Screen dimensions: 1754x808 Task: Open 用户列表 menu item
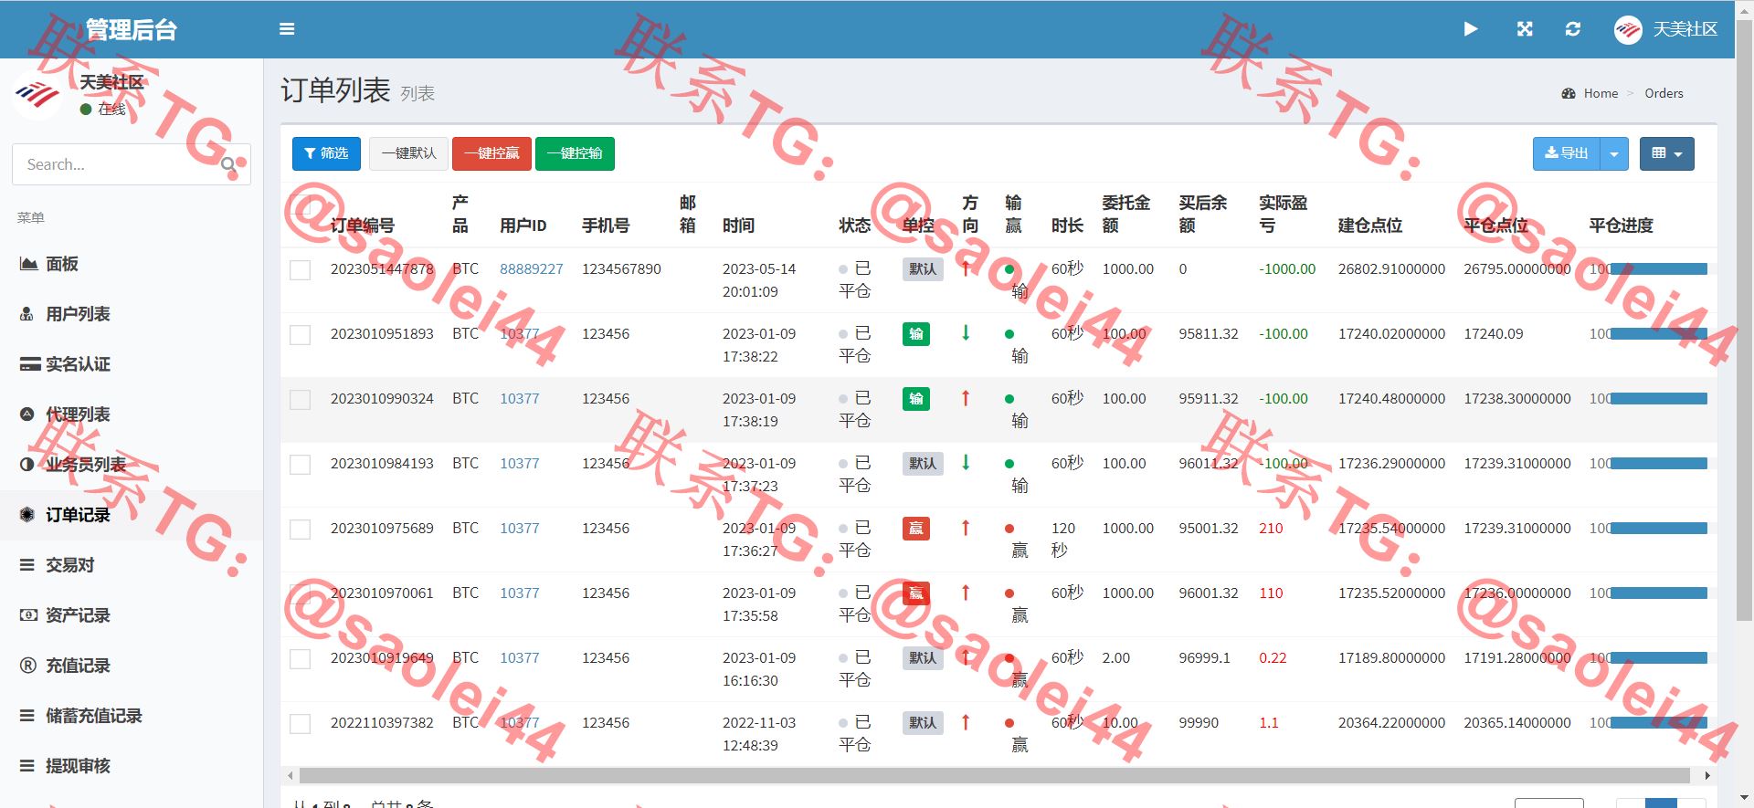point(132,314)
